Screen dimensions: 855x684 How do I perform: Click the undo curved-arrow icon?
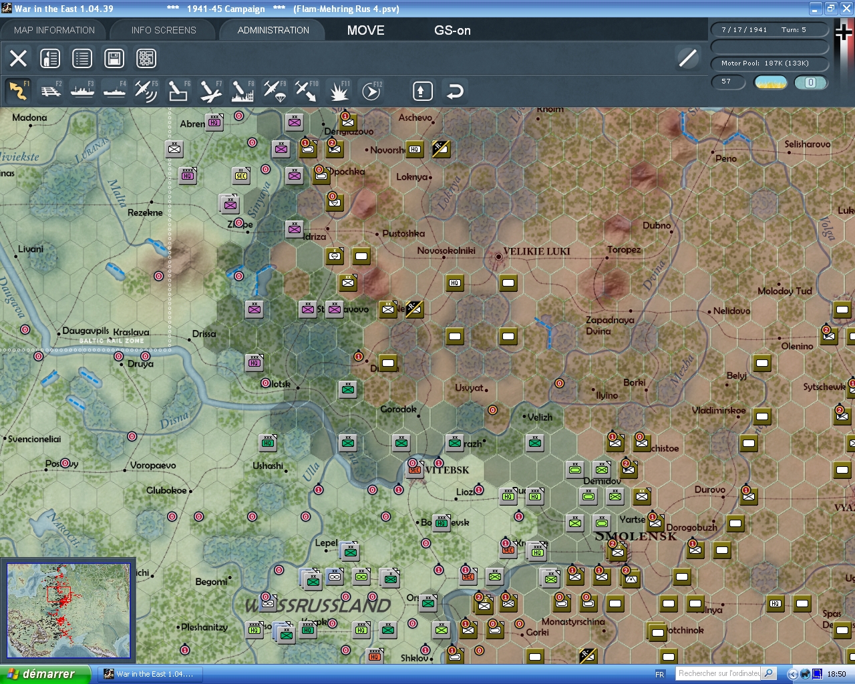(x=455, y=91)
